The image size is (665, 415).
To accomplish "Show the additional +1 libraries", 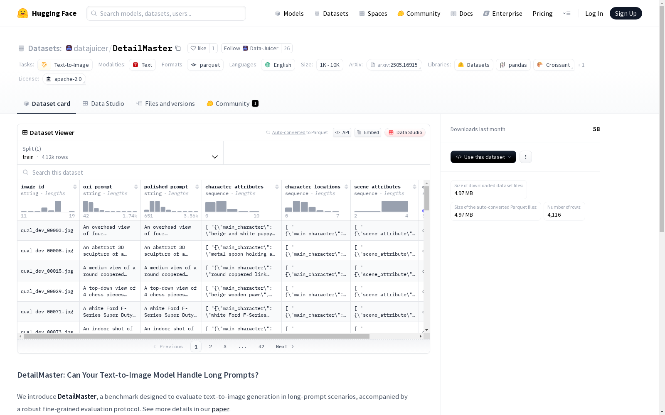I will click(581, 65).
